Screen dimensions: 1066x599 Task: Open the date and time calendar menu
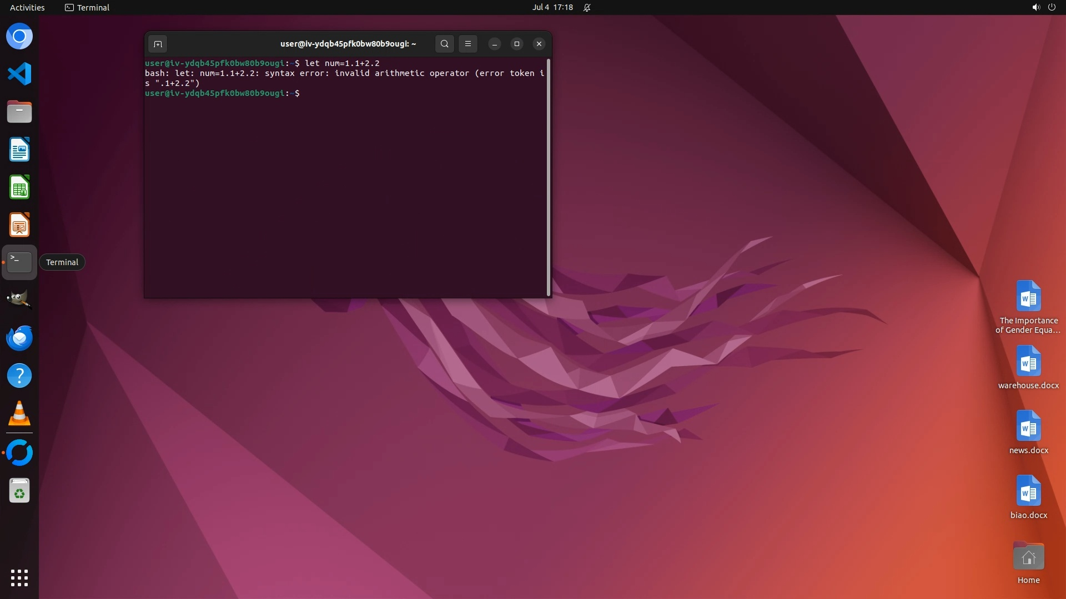[x=552, y=7]
